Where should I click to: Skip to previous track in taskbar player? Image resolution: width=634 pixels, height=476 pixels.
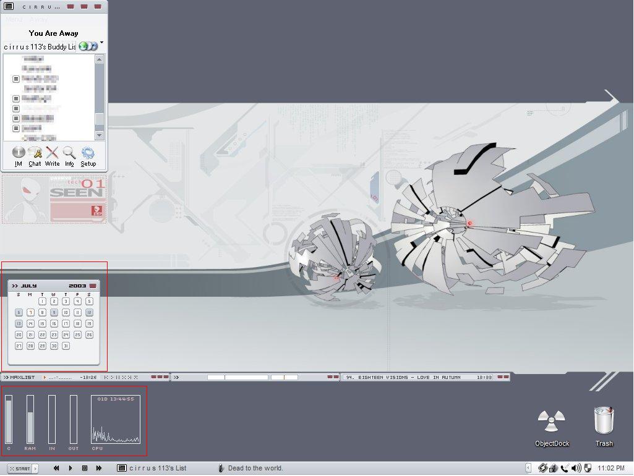(56, 468)
